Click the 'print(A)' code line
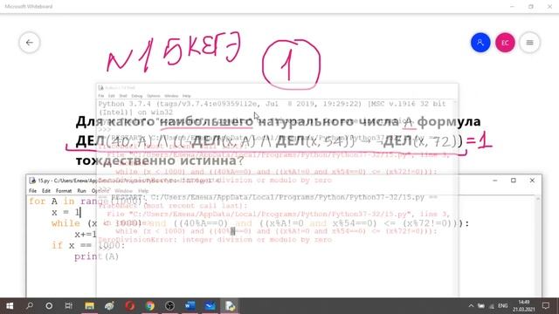559x314 pixels. 96,256
